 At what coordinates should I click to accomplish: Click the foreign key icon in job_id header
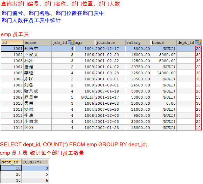coord(71,43)
